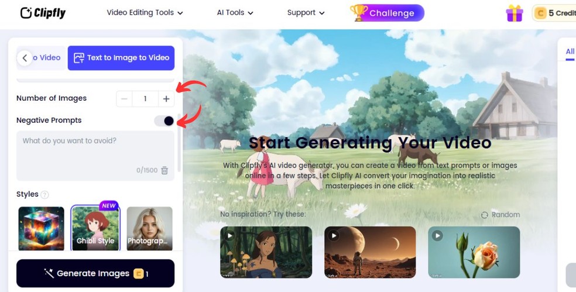Click the Styles help question mark icon
The image size is (576, 292).
(x=44, y=195)
